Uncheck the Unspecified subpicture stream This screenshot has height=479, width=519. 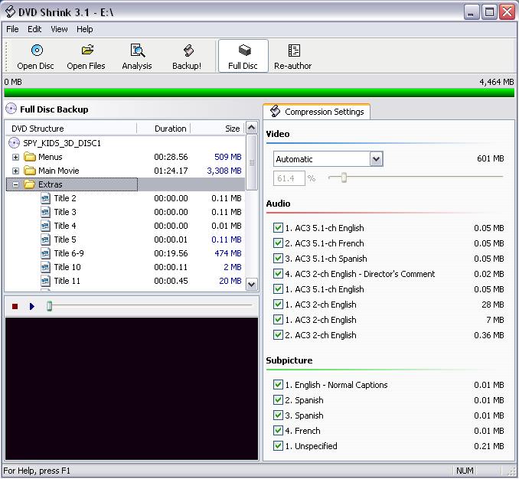(278, 445)
